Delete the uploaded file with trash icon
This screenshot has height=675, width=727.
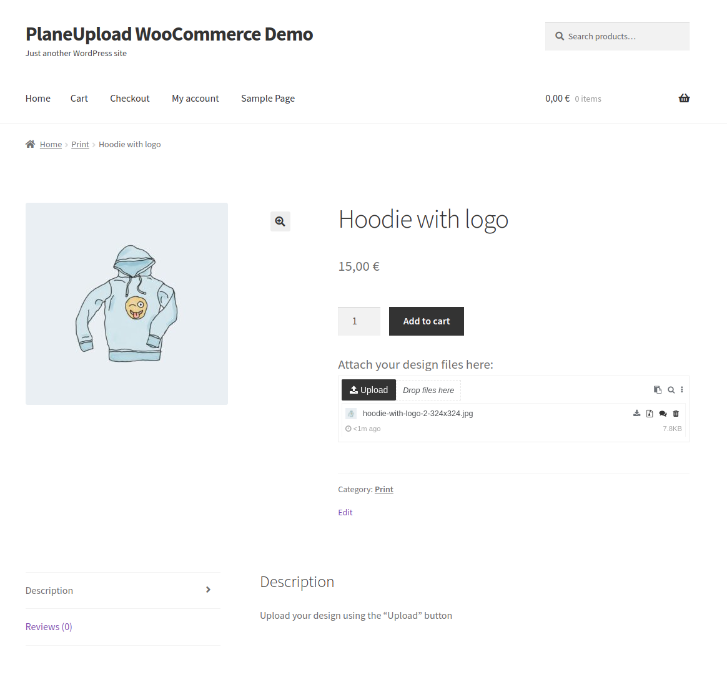(x=676, y=414)
